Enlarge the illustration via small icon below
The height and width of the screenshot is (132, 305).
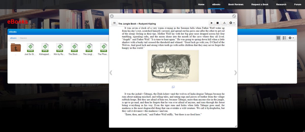coord(173,87)
